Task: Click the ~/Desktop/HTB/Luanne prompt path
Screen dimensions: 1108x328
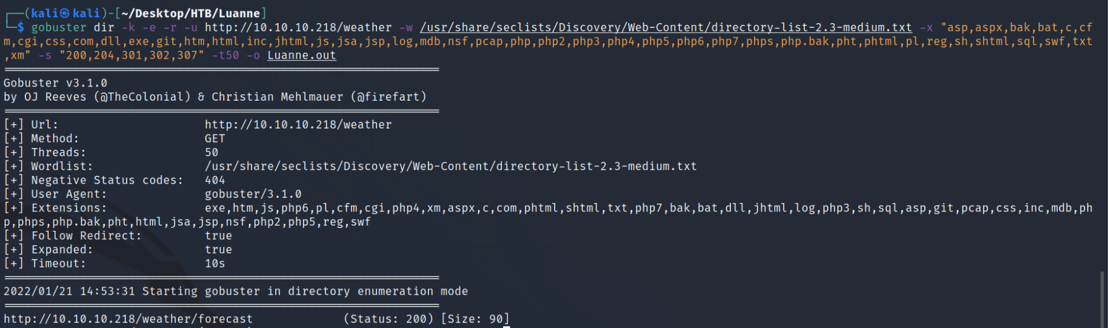Action: click(190, 13)
